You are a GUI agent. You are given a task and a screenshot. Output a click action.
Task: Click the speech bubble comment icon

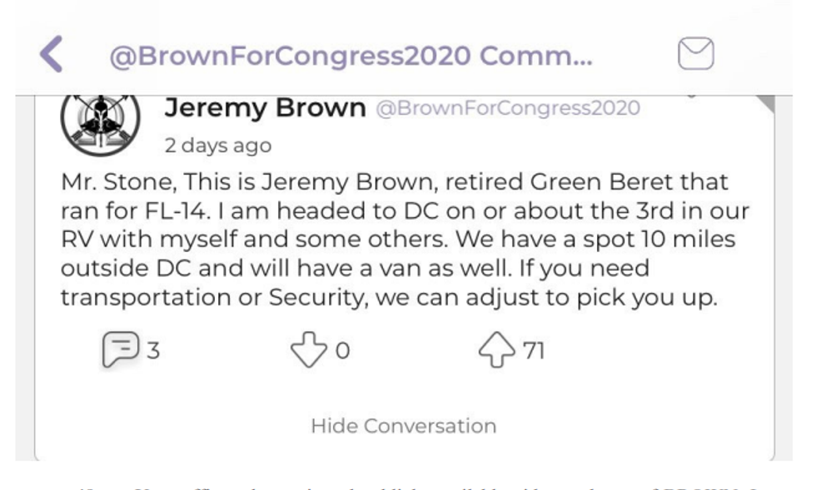(x=118, y=350)
